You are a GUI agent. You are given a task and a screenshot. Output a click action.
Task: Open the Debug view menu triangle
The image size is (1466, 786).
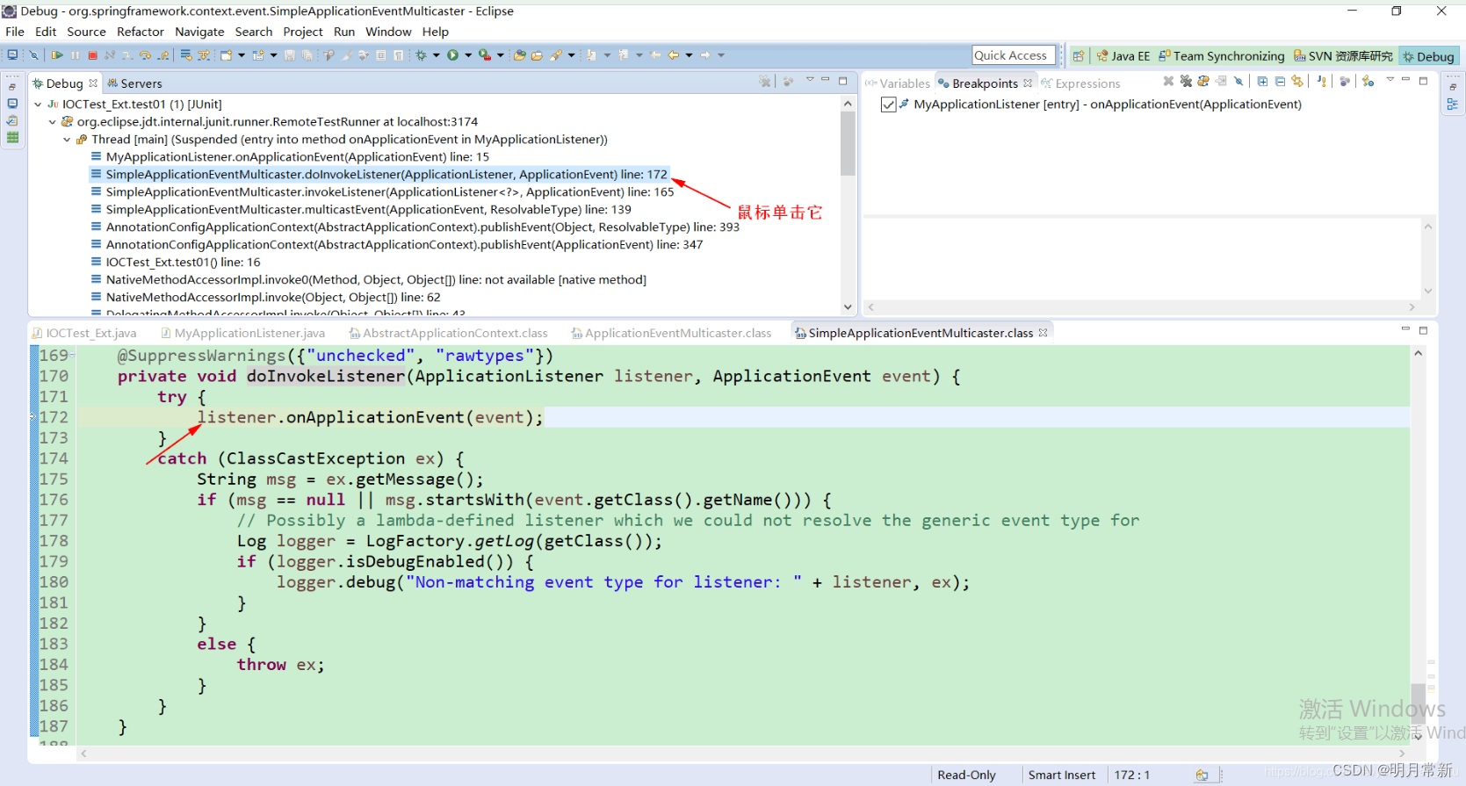tap(810, 80)
